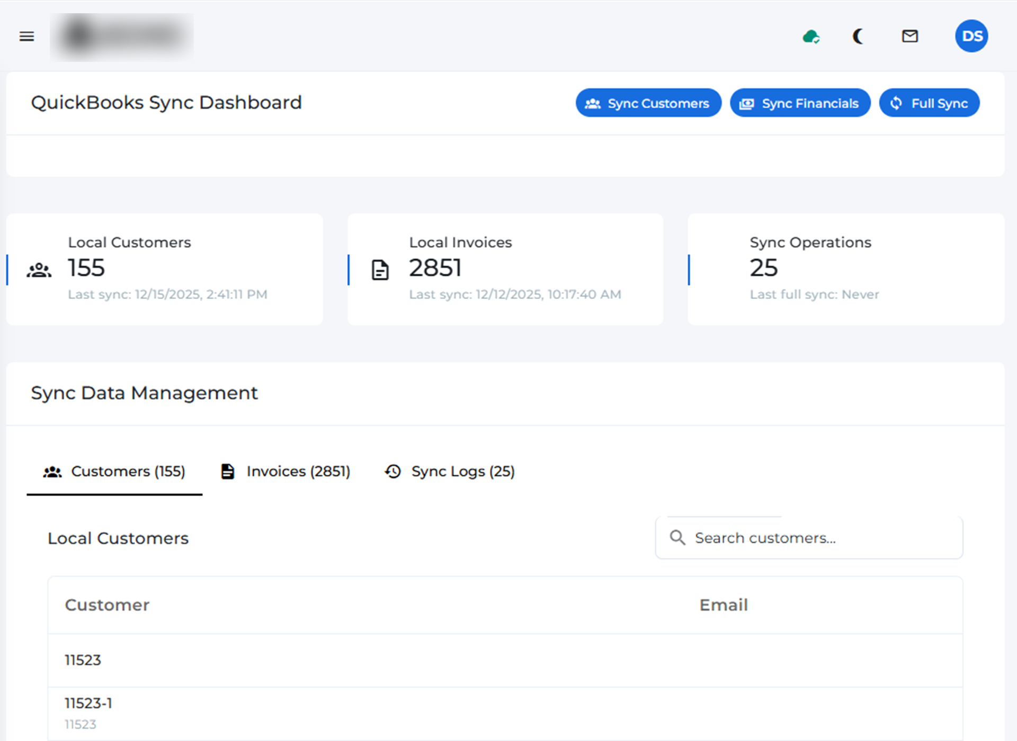1017x741 pixels.
Task: Click the Invoices tab file icon
Action: point(228,471)
